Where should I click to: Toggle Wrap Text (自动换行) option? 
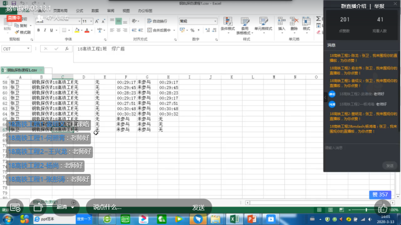157,21
